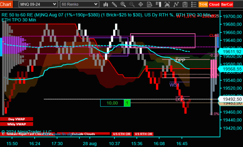Click the 19611,92 price marker on axis
243x147 pixels.
231,52
